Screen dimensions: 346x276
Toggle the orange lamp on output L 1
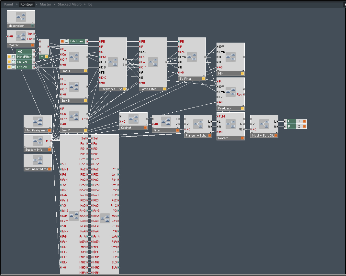304,121
